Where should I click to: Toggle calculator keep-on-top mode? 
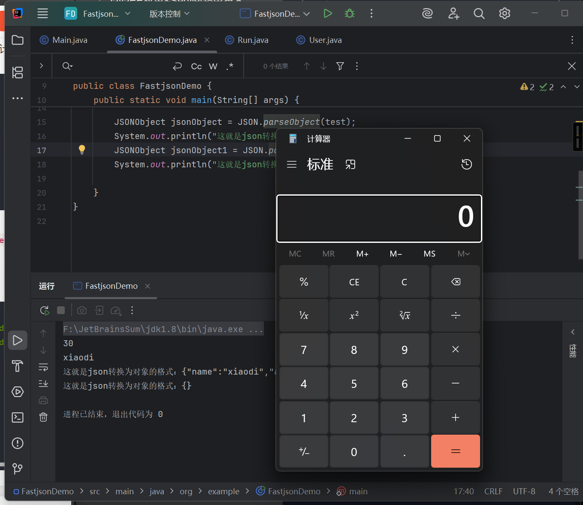pyautogui.click(x=350, y=164)
